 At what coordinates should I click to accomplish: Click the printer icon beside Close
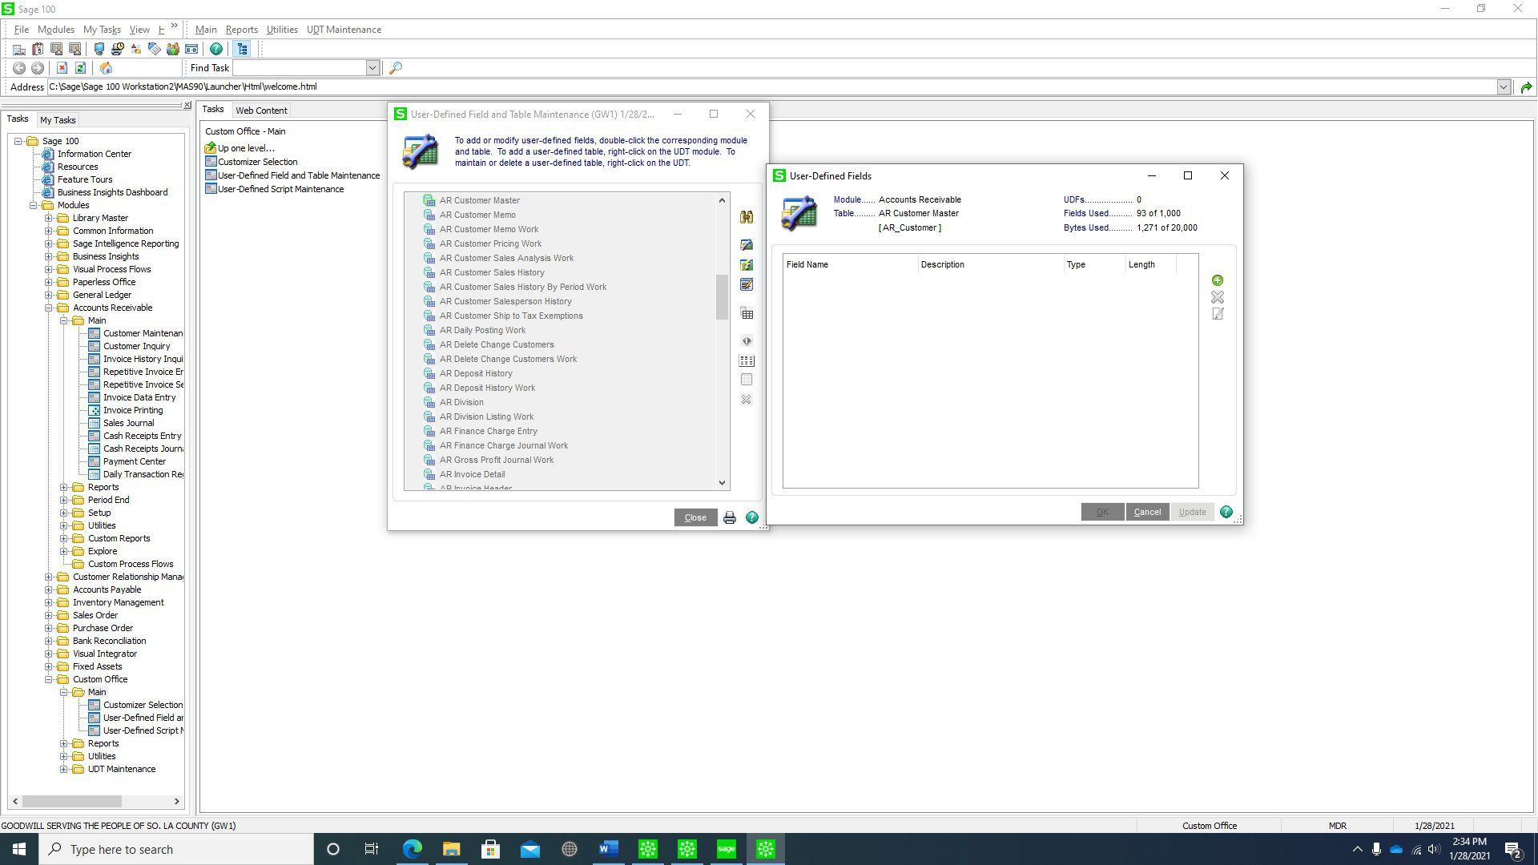click(729, 518)
